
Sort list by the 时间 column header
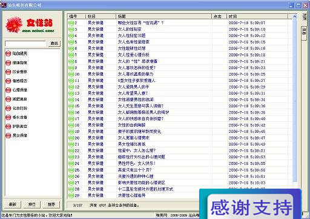(x=257, y=16)
